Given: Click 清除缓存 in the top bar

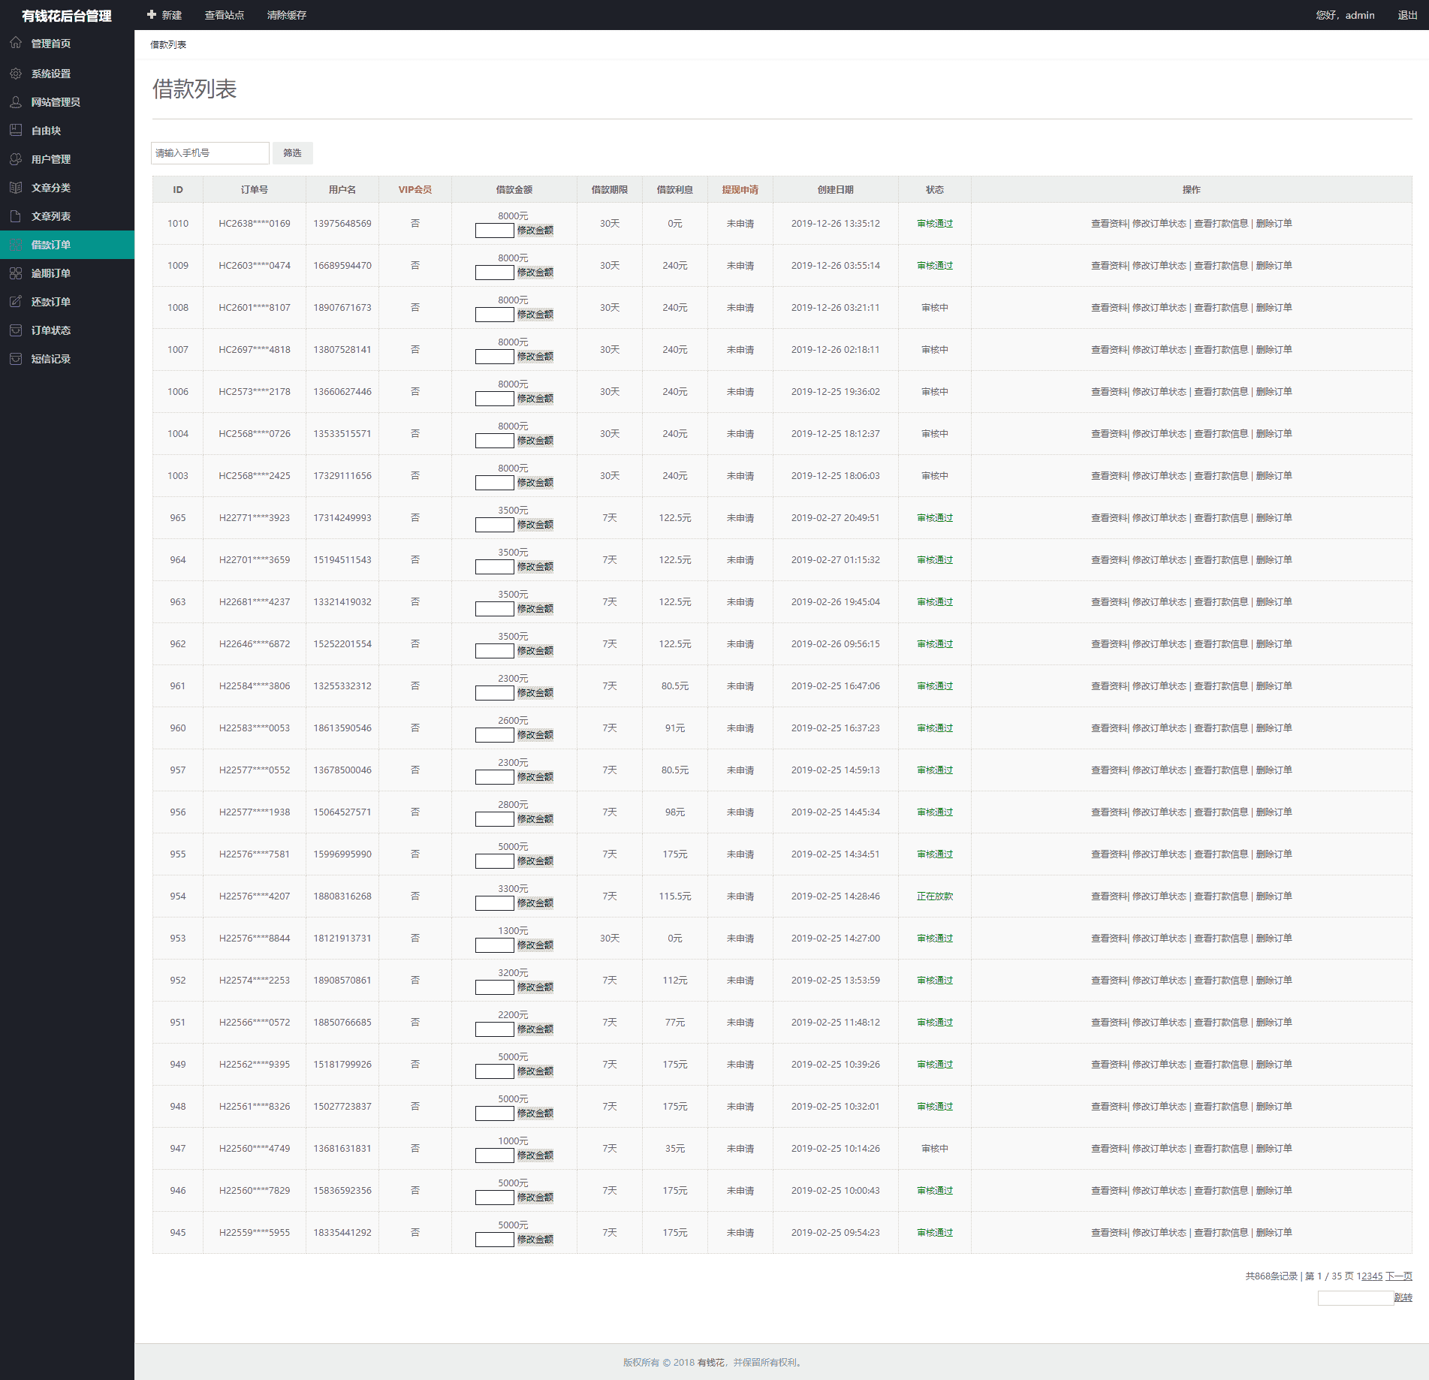Looking at the screenshot, I should (286, 15).
